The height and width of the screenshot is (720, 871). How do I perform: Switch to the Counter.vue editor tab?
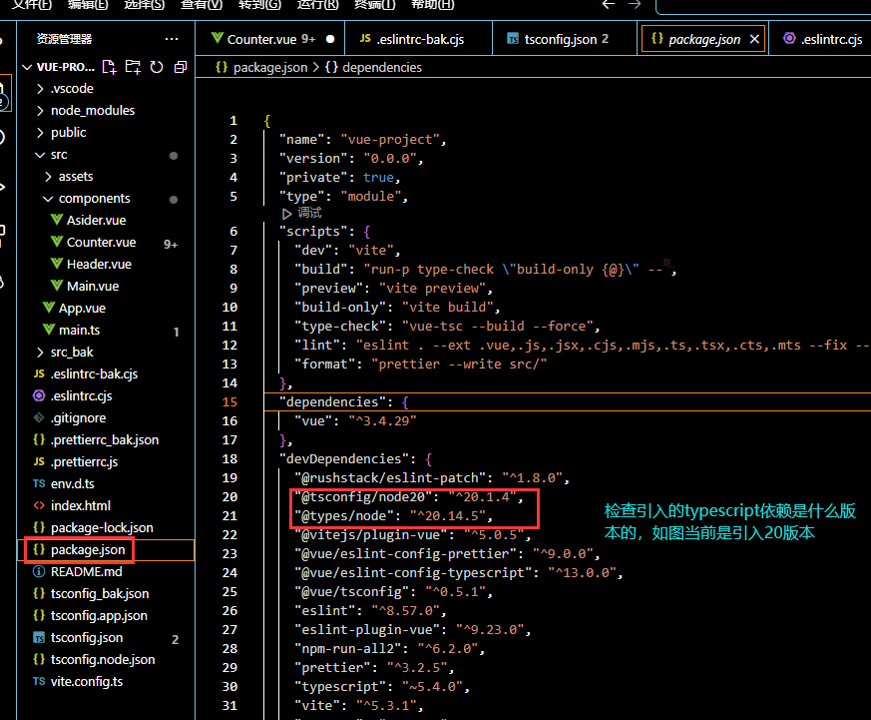[x=270, y=39]
